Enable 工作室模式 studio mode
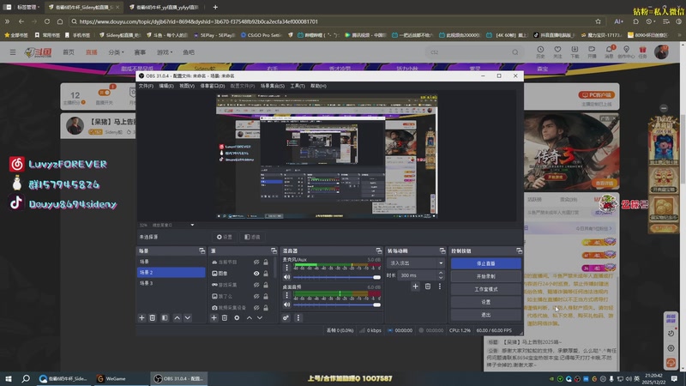686x386 pixels. tap(485, 289)
